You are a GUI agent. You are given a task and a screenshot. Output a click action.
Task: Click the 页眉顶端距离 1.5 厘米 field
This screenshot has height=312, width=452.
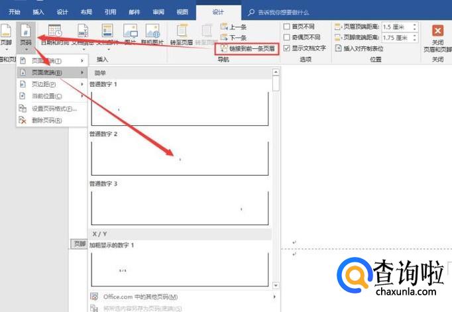pyautogui.click(x=396, y=26)
